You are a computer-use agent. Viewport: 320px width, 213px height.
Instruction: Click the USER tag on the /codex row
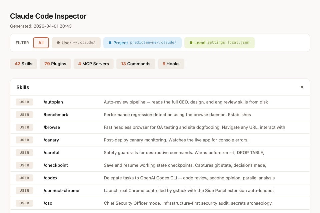24,178
